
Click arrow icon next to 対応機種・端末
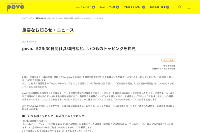[168, 7]
